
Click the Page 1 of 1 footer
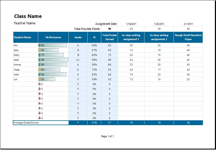[x=107, y=136]
